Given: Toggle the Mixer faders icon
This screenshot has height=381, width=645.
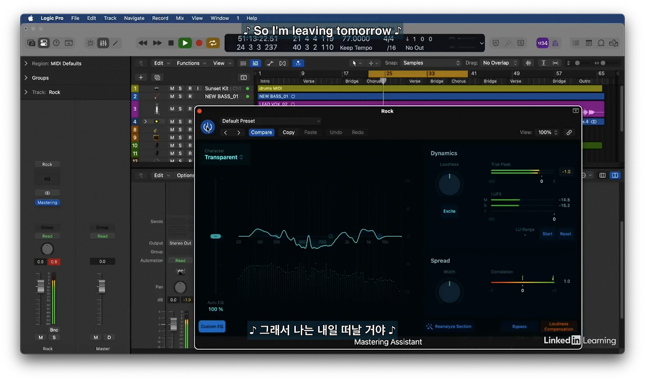Looking at the screenshot, I should click(x=103, y=43).
